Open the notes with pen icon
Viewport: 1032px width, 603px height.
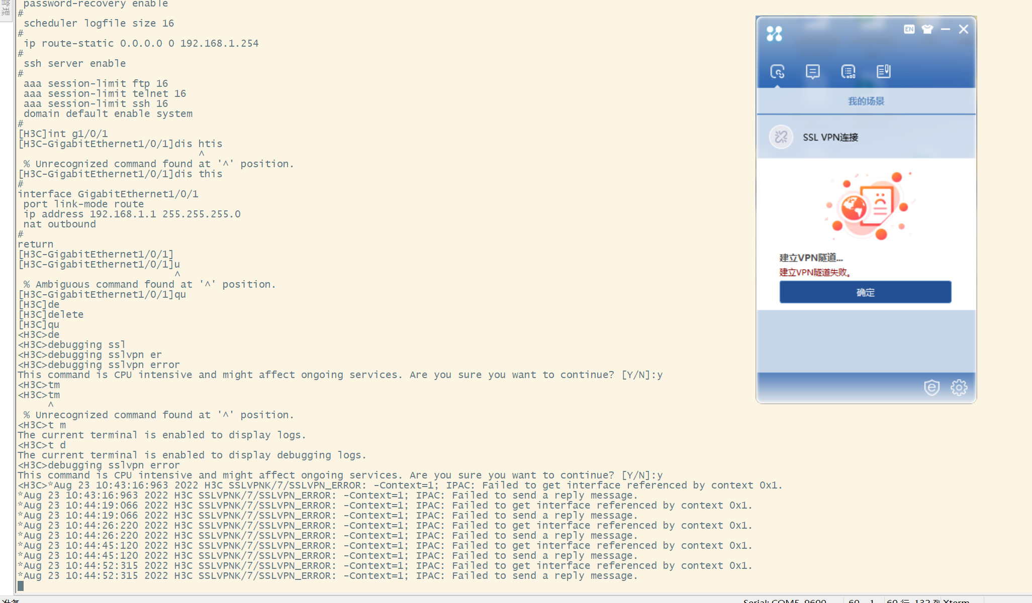pos(883,72)
